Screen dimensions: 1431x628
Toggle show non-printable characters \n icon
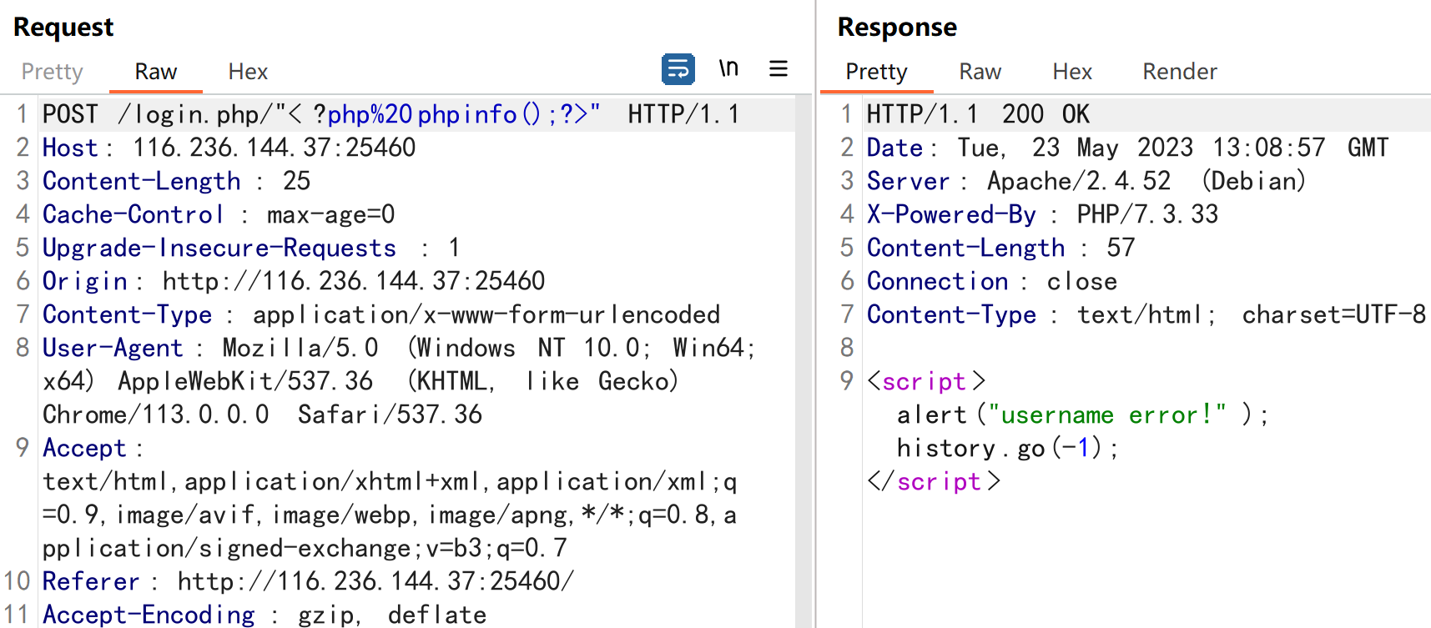tap(728, 68)
